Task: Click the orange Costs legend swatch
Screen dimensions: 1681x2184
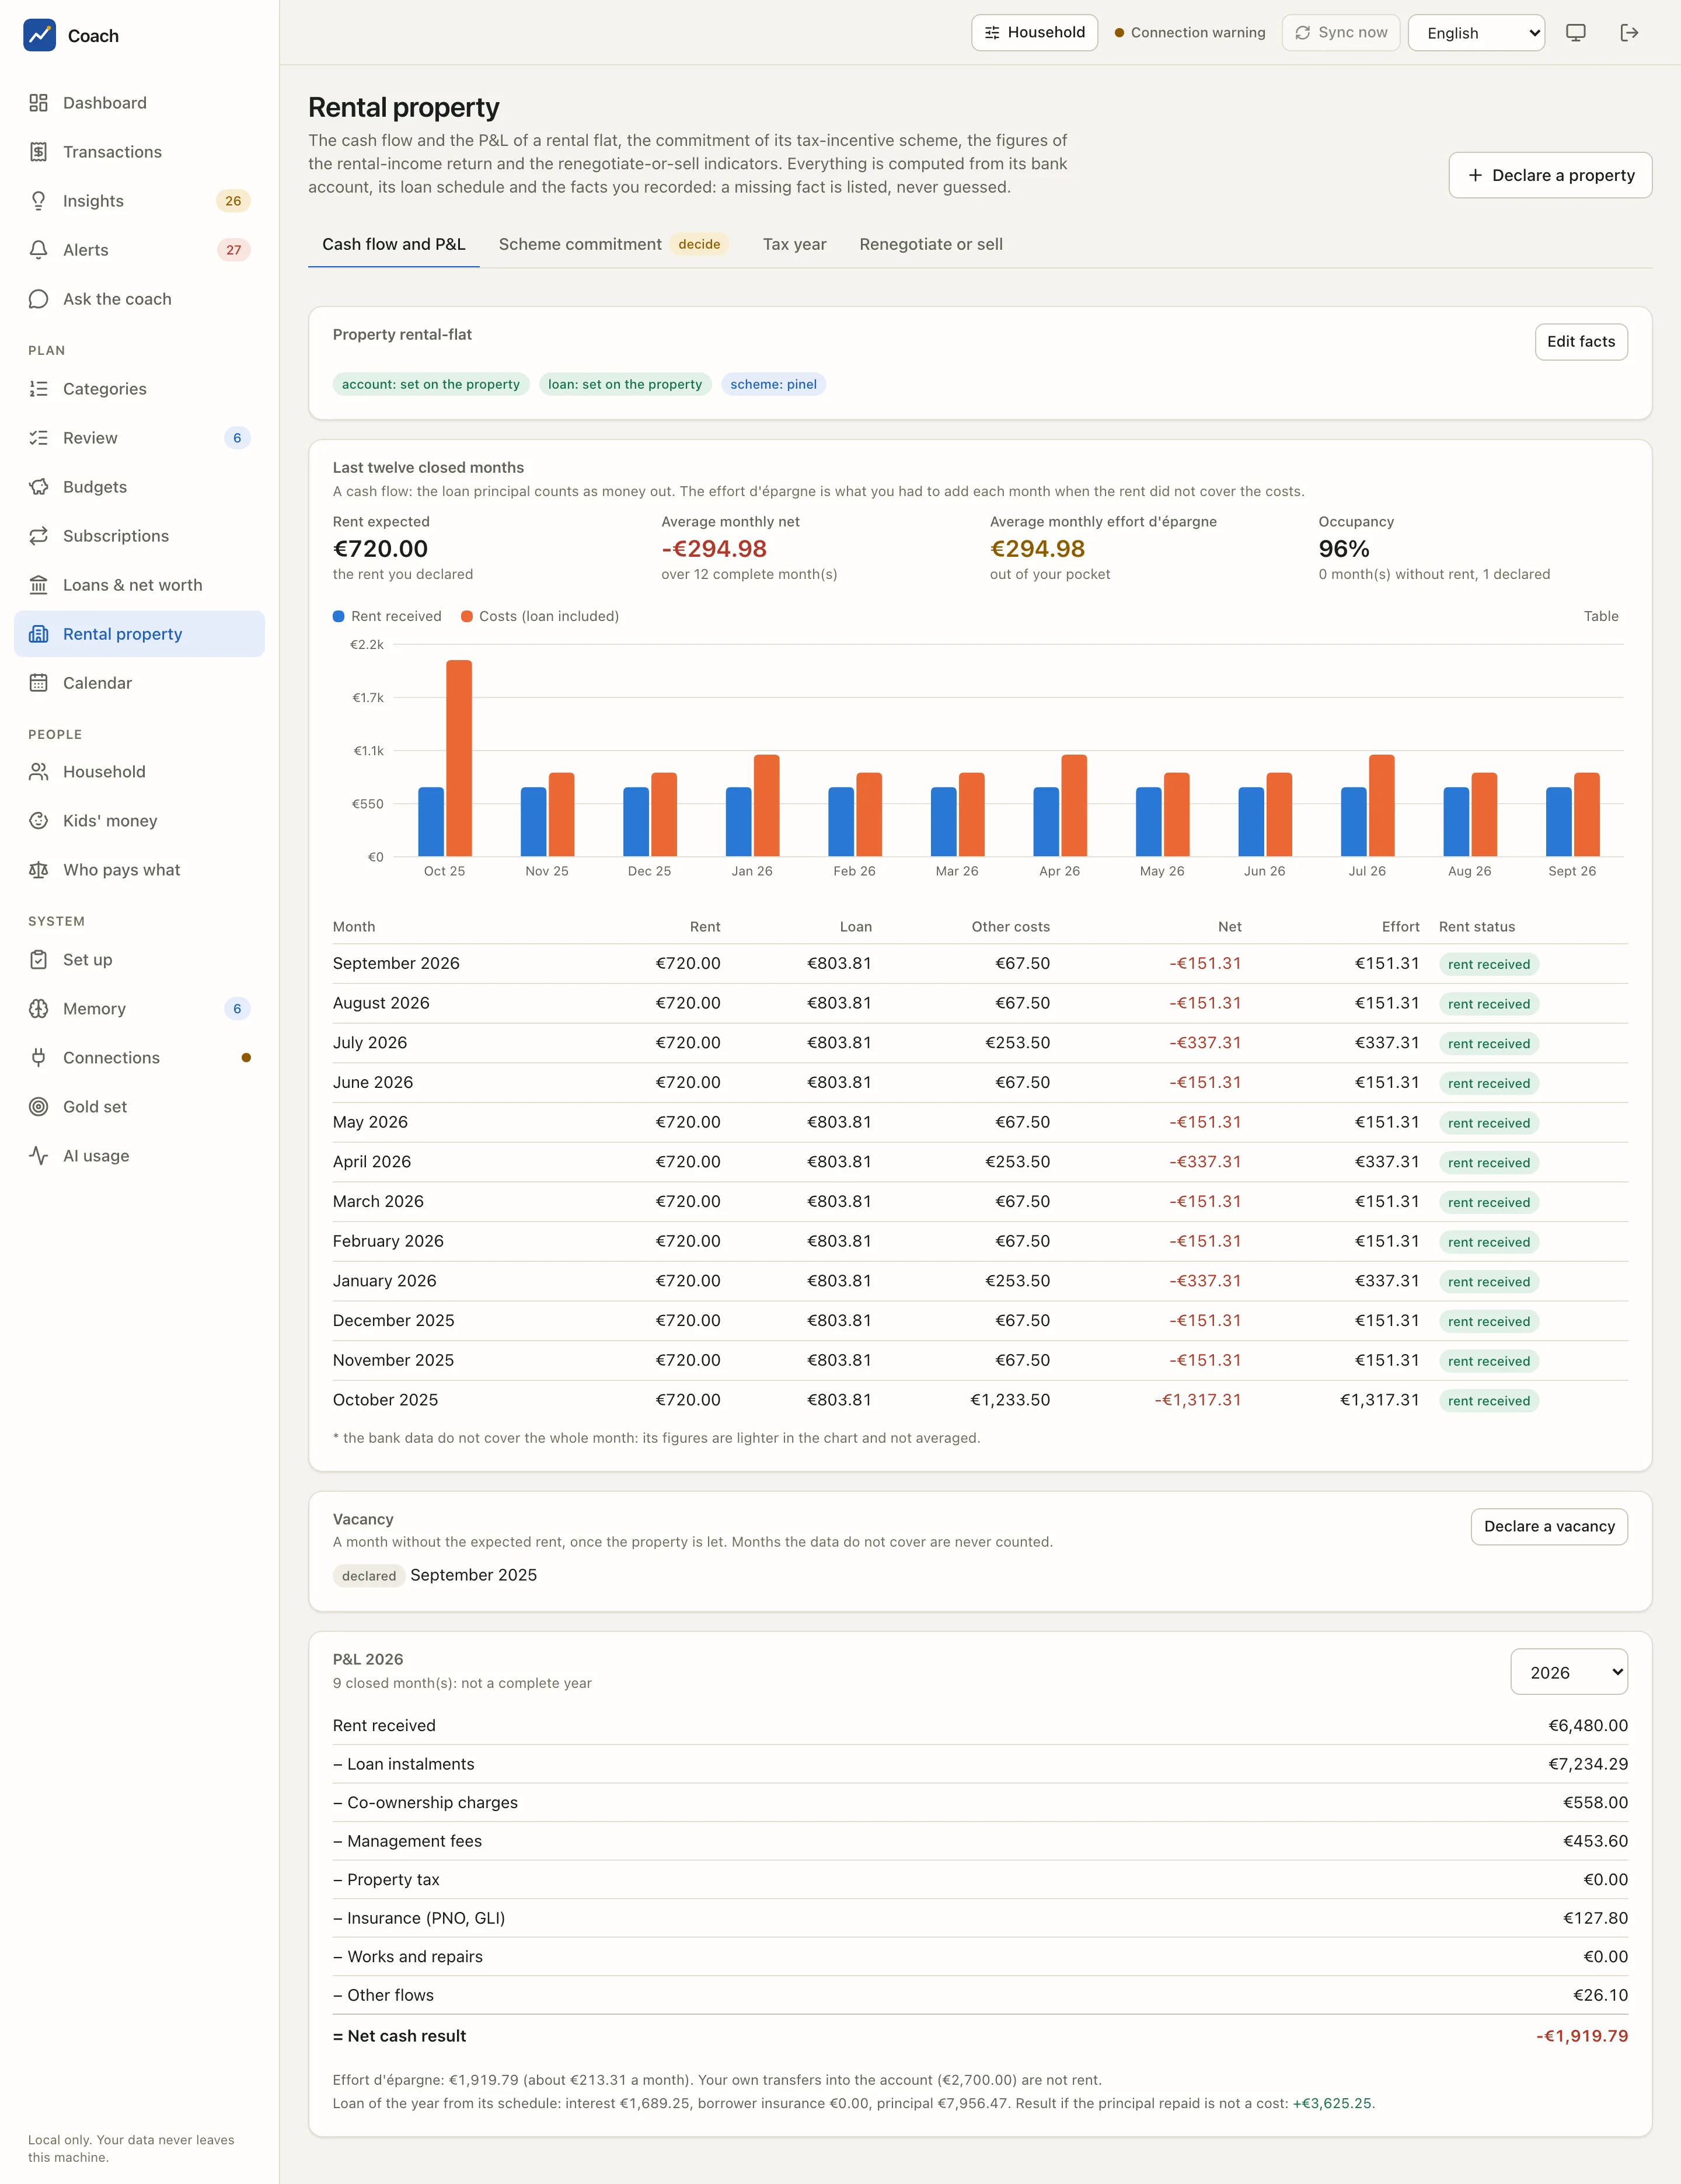Action: (x=467, y=616)
